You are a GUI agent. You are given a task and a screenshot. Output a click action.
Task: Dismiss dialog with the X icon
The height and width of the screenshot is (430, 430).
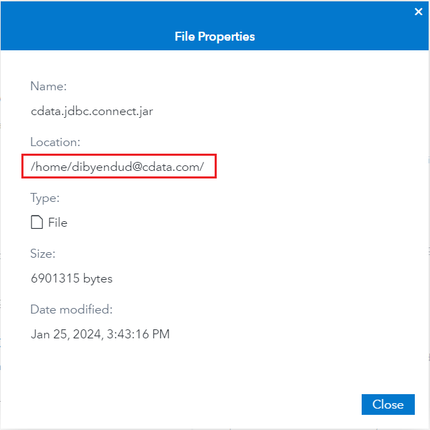coord(418,12)
